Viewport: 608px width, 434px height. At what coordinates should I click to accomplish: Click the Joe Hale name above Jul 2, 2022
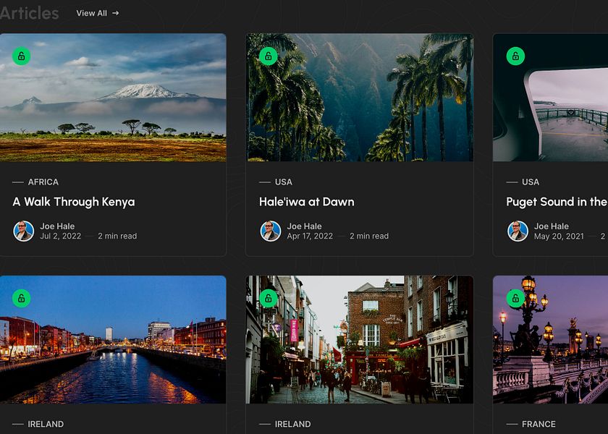point(57,226)
